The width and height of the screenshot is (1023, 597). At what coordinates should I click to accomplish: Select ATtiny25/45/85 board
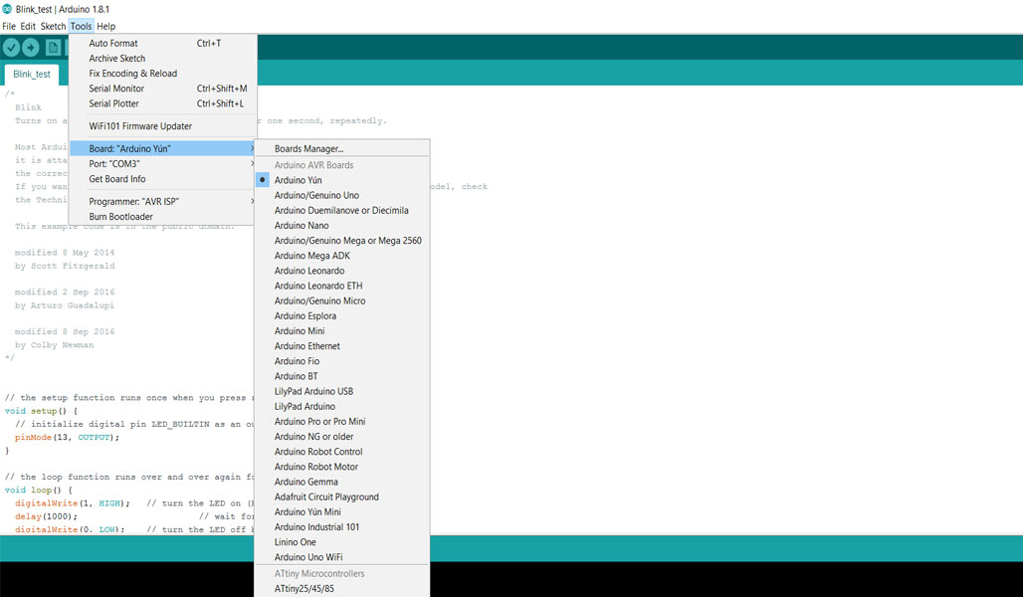(342, 588)
